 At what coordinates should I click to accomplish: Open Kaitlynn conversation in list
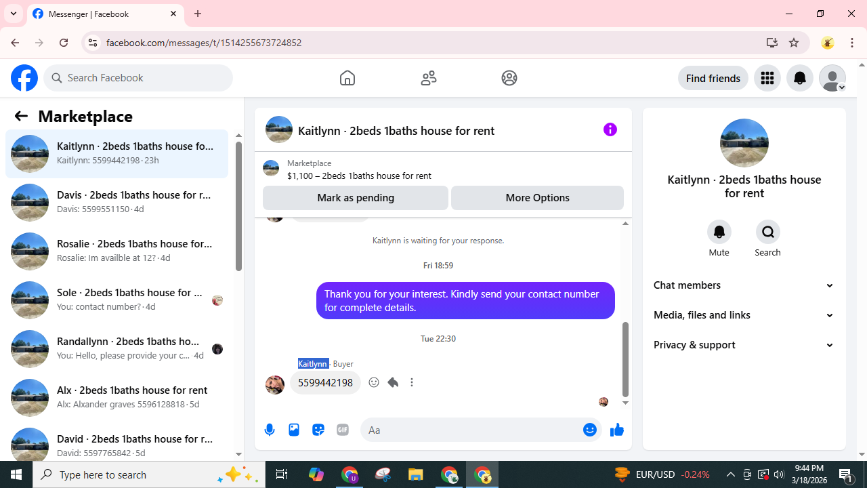(x=117, y=154)
